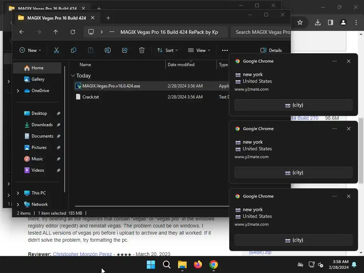
Task: Open the New dropdown
Action: (30, 50)
